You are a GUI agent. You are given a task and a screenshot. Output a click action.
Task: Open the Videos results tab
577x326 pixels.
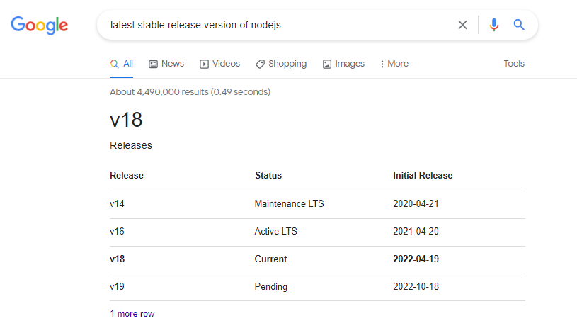219,64
